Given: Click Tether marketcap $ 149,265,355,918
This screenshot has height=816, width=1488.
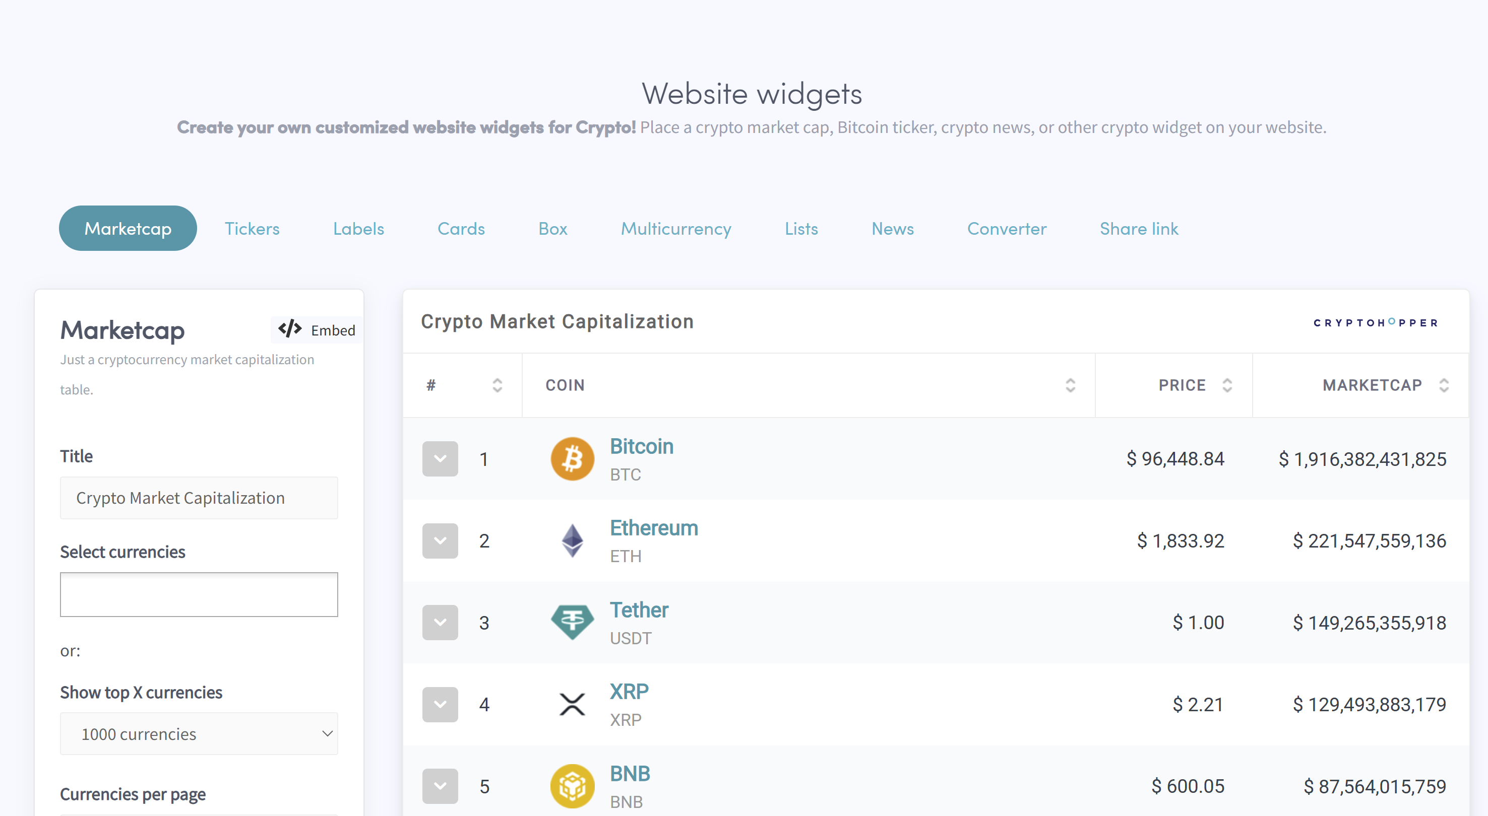Looking at the screenshot, I should click(x=1369, y=623).
